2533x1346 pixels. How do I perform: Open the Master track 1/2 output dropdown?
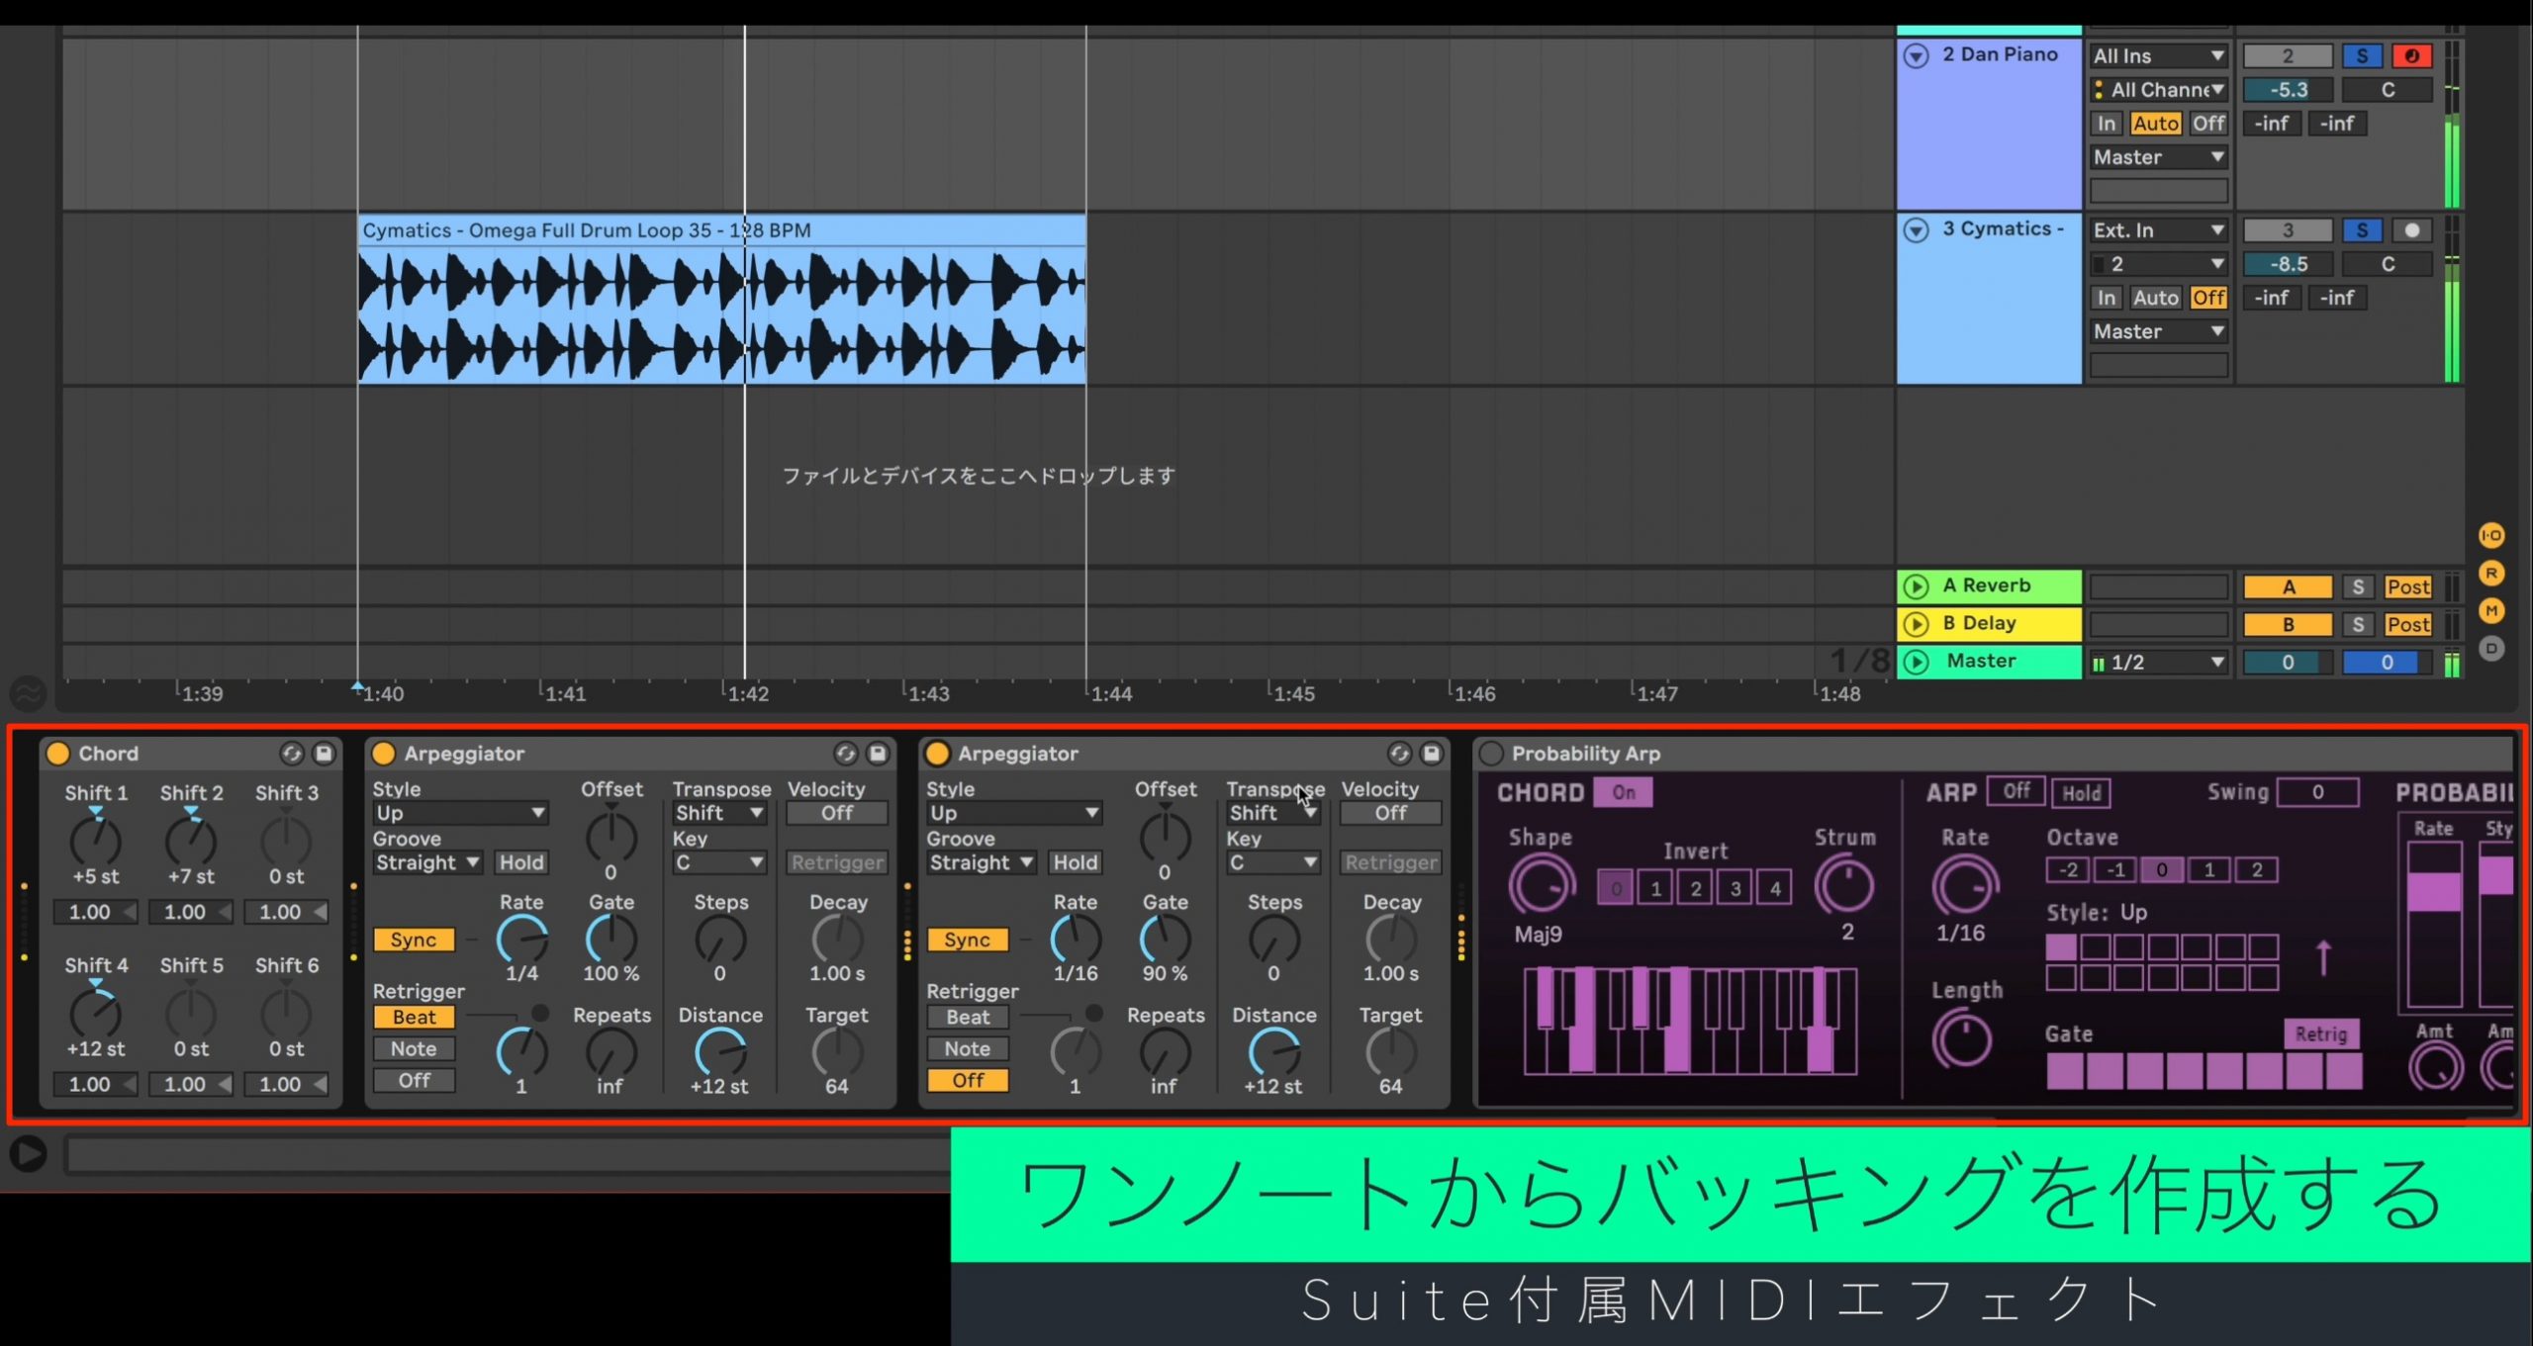click(2158, 663)
